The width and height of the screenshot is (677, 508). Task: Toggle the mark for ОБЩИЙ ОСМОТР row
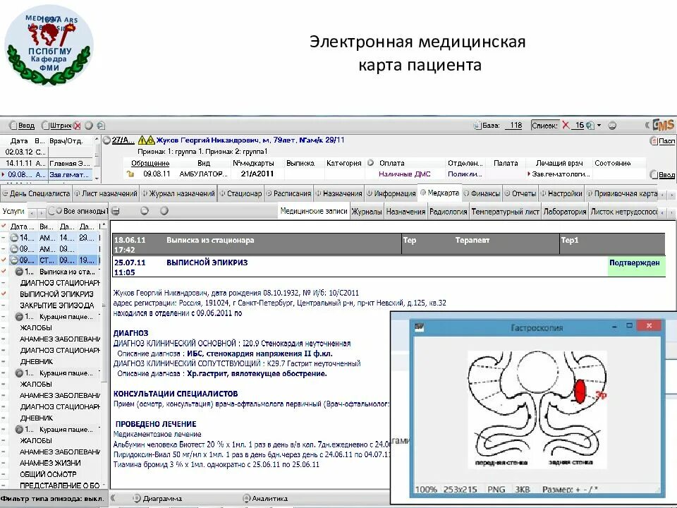coord(4,474)
